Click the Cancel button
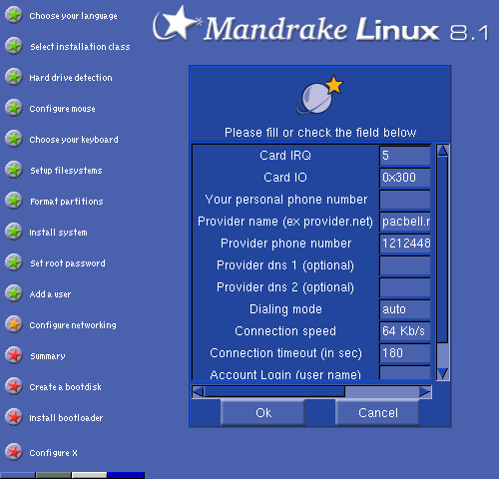Viewport: 499px width, 479px height. tap(377, 413)
